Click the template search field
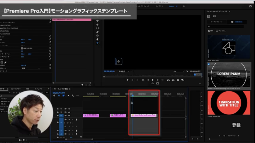Screen dimensions: 255x143 [225, 26]
